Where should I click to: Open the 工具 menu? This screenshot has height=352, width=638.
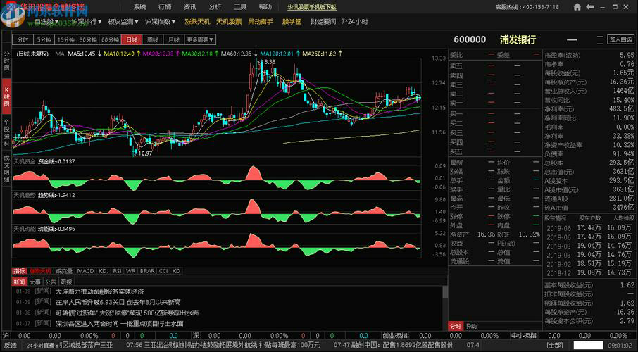point(240,7)
